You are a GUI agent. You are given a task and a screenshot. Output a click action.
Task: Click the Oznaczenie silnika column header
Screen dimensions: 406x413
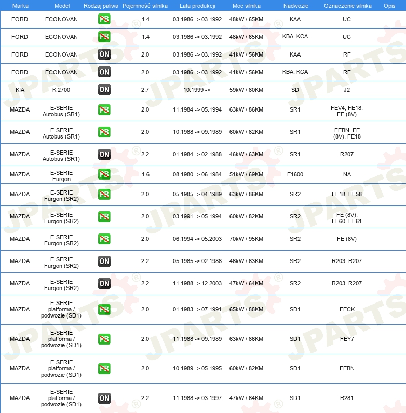pos(348,6)
